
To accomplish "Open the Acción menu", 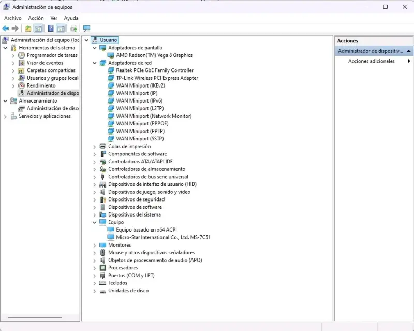I will (36, 18).
